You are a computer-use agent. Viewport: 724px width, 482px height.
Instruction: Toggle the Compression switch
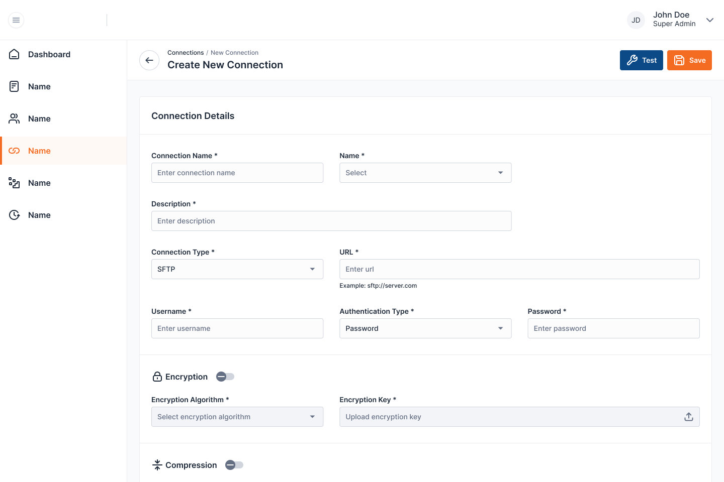(234, 465)
